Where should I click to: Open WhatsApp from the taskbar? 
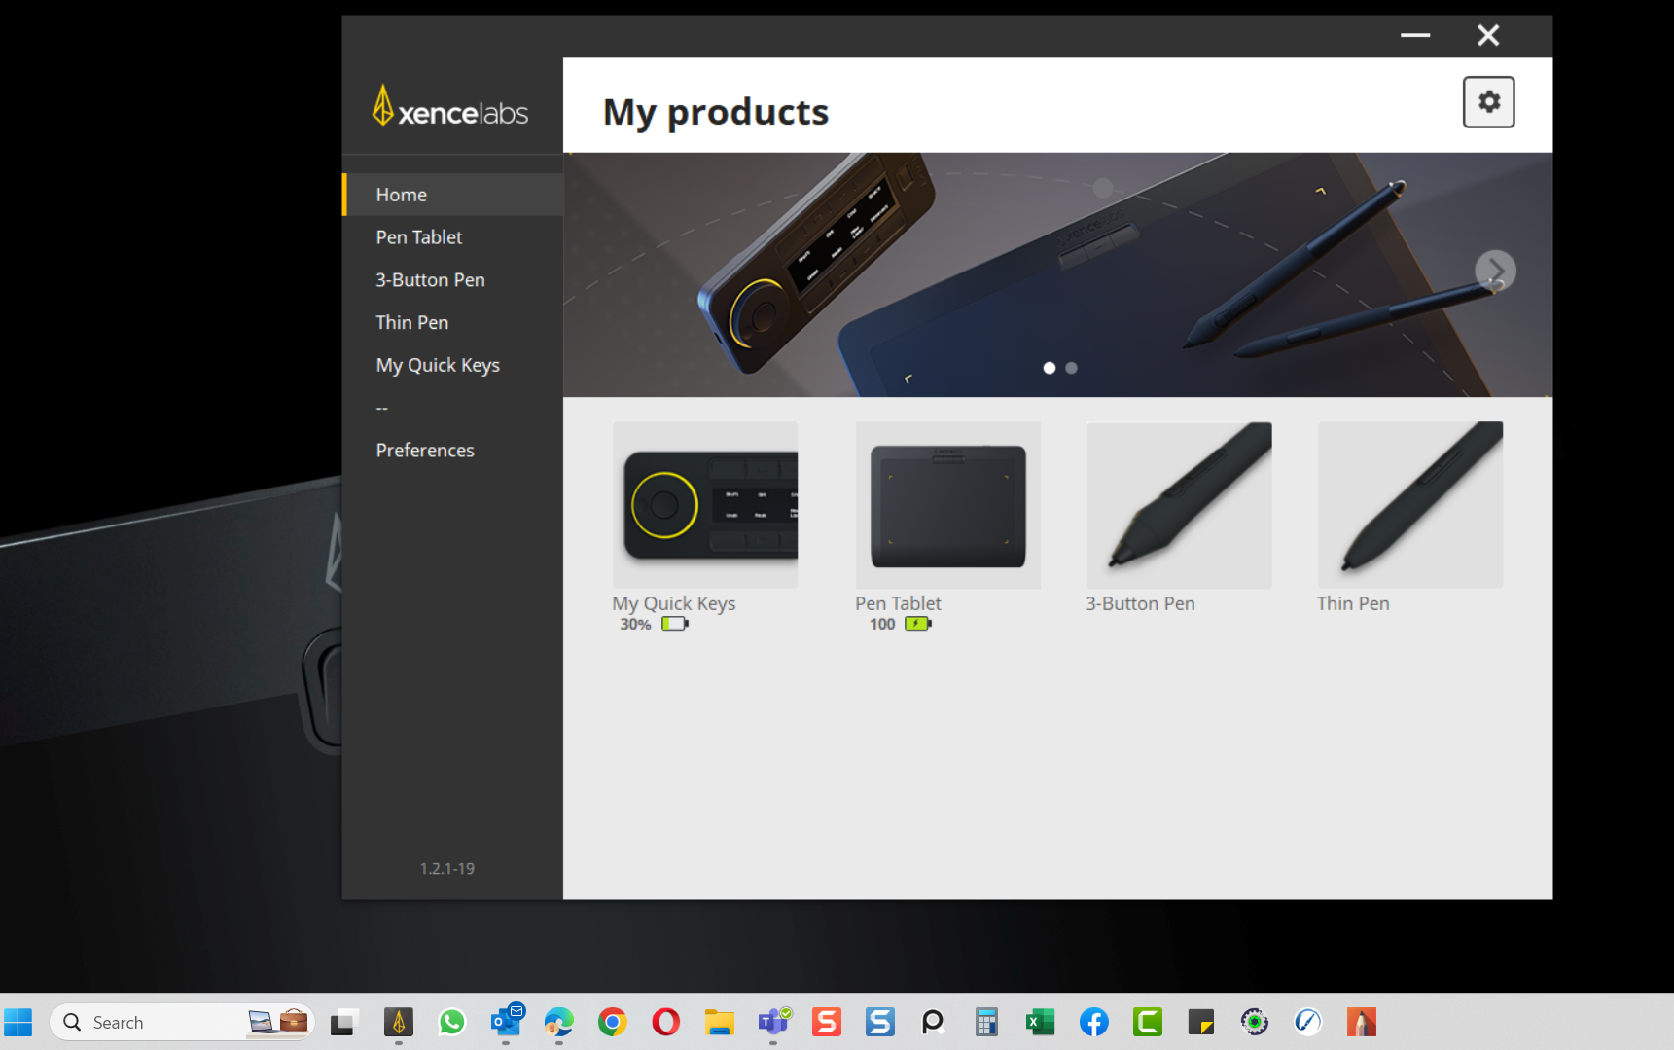(452, 1022)
